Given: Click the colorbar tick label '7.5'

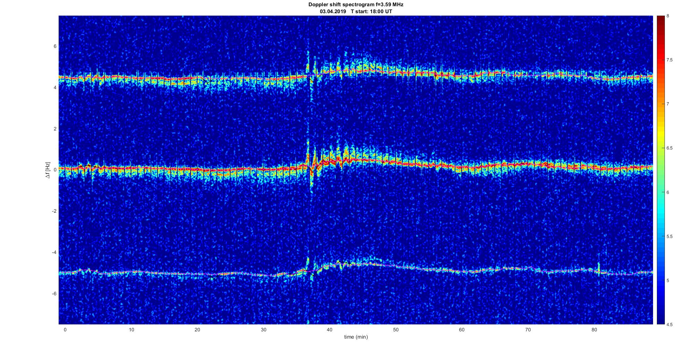Looking at the screenshot, I should (669, 60).
